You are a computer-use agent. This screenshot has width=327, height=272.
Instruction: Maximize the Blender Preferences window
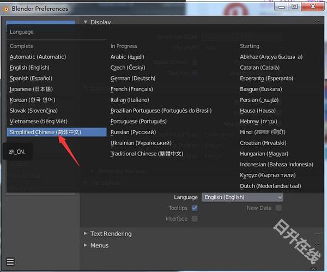coord(294,7)
